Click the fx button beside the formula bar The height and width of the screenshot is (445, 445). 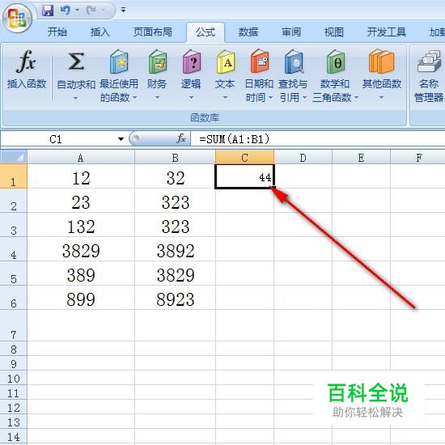pos(181,139)
